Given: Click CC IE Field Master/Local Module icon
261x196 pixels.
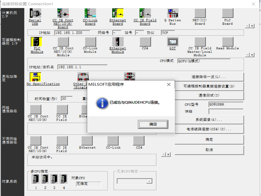Looking at the screenshot, I should click(200, 42).
